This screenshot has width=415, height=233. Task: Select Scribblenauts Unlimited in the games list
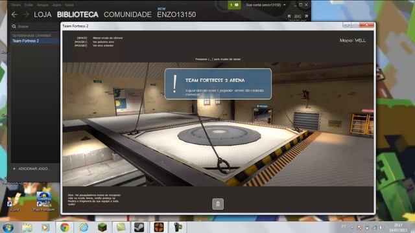32,36
